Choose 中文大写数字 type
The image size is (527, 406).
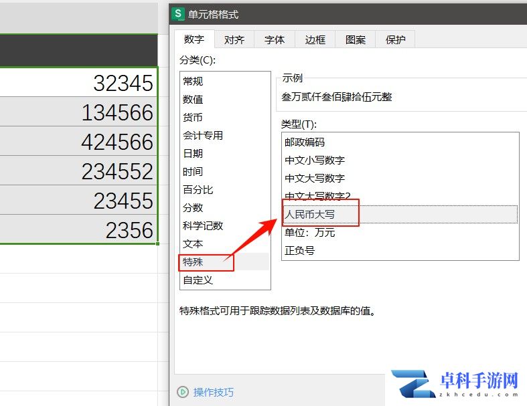(x=400, y=179)
